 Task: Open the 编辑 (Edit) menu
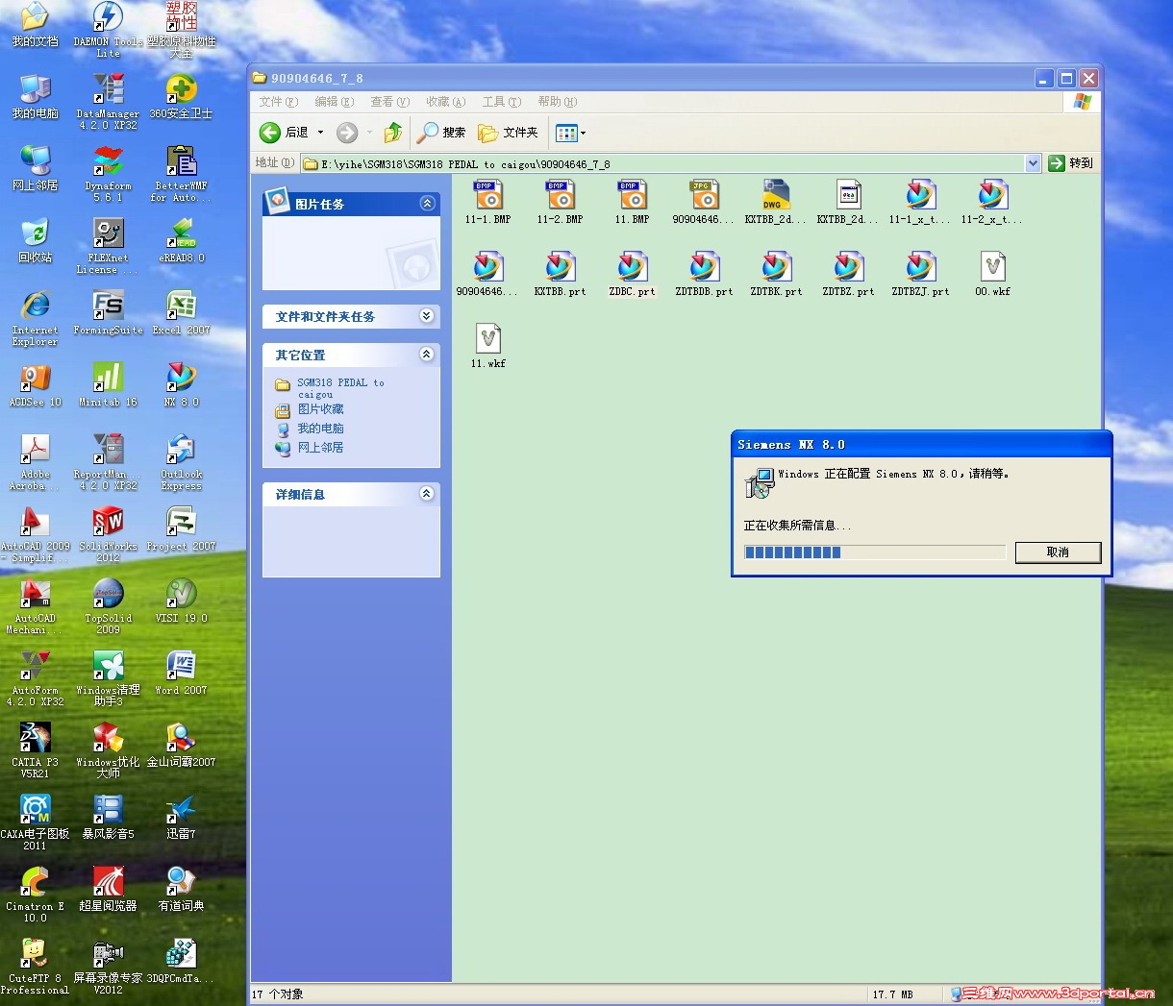click(x=335, y=102)
